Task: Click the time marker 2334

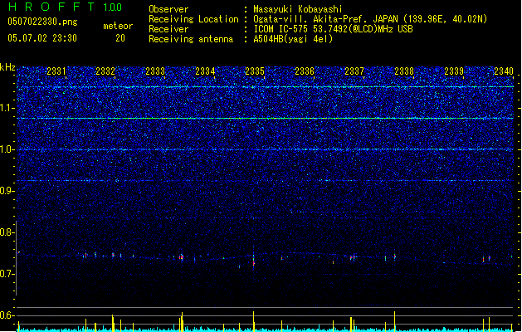Action: 205,71
